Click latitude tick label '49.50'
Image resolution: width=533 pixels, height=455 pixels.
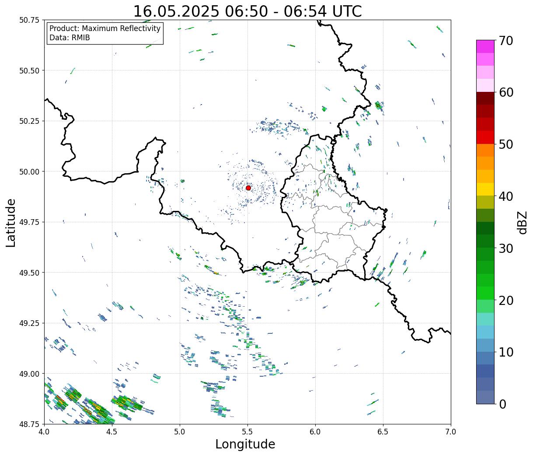[x=29, y=273]
